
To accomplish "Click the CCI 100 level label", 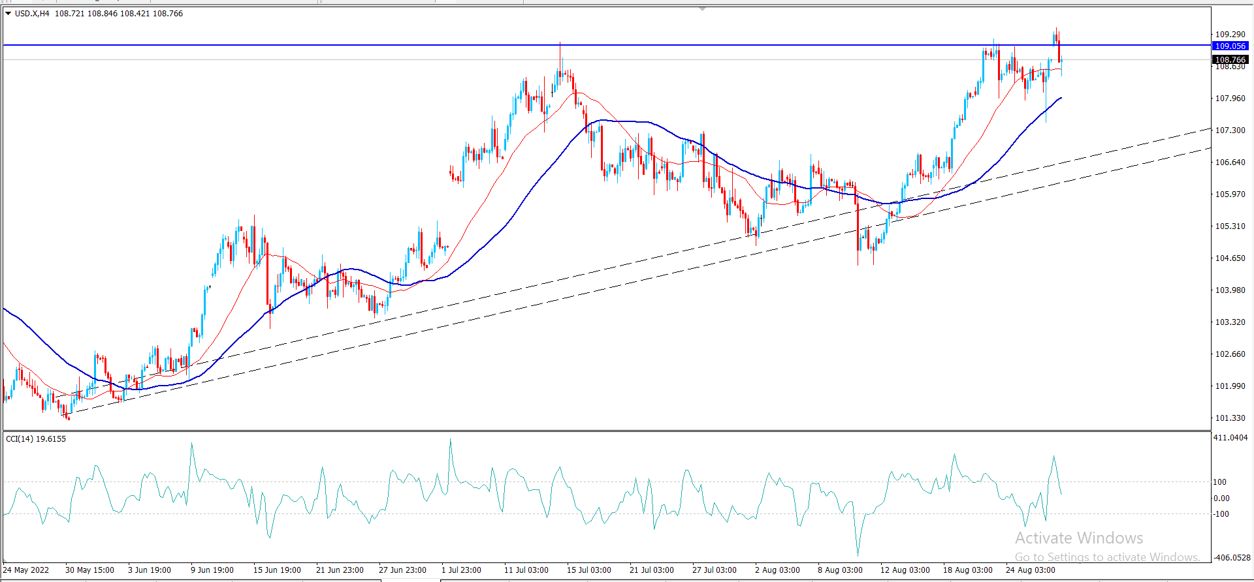I will 1219,482.
